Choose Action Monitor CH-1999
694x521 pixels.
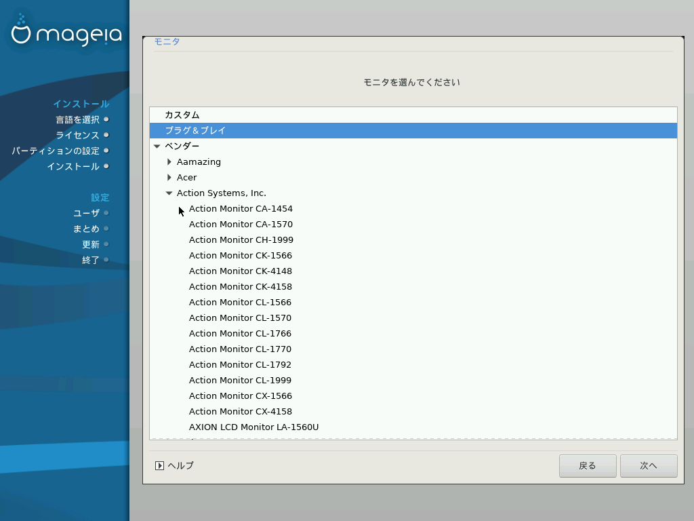pyautogui.click(x=241, y=239)
